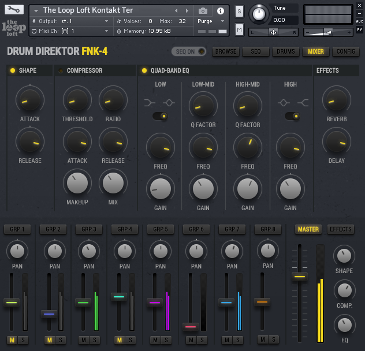
Task: Go to the previous instrument arrow
Action: pyautogui.click(x=176, y=11)
